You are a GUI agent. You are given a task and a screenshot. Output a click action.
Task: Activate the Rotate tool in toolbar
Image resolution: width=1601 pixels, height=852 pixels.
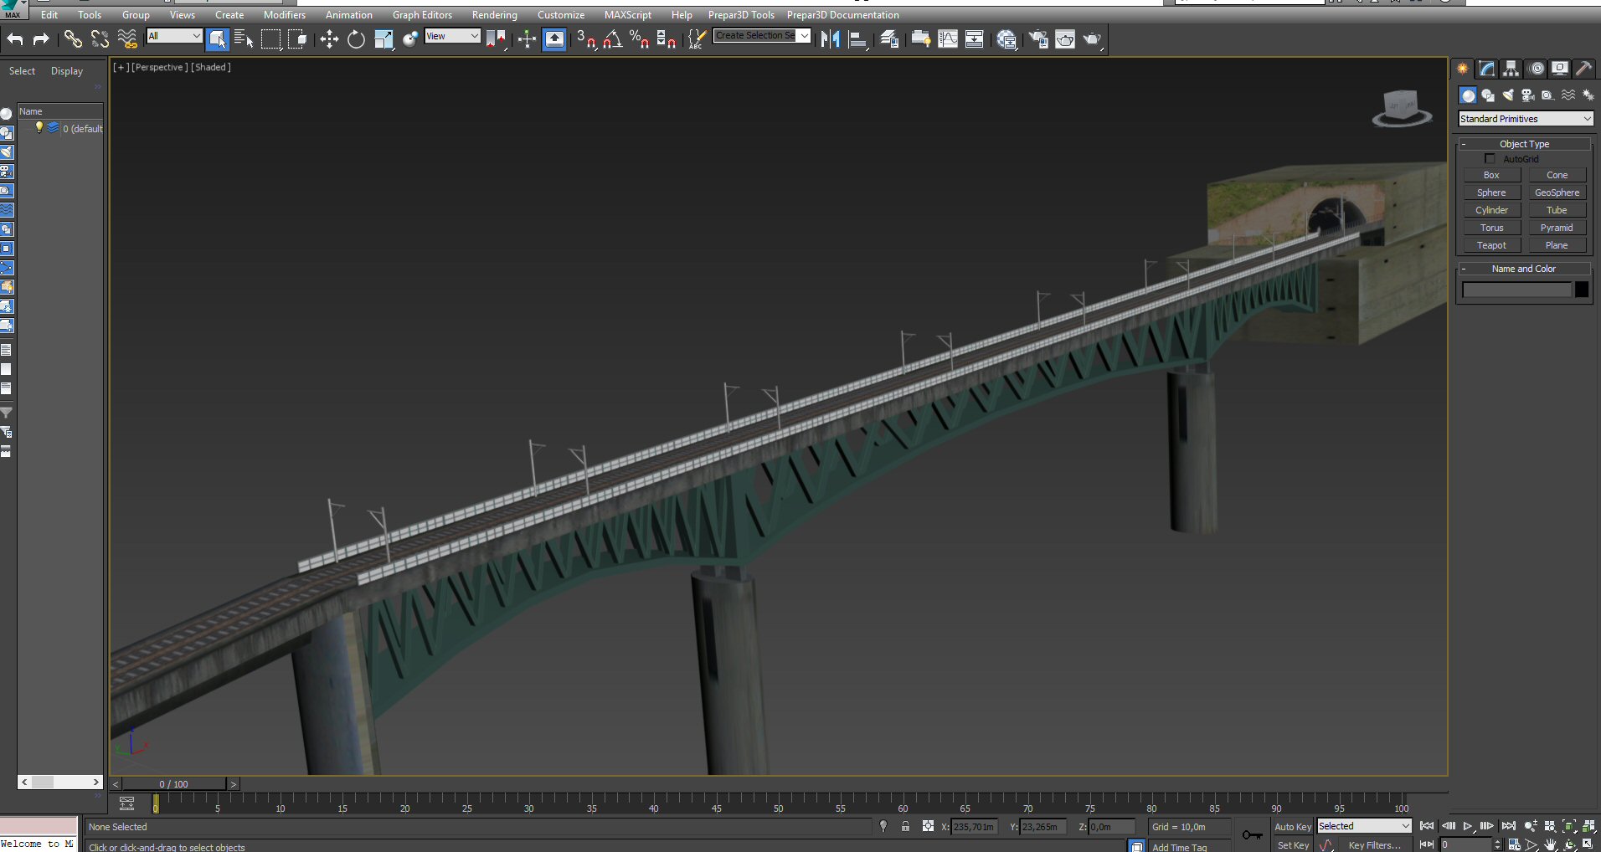tap(356, 39)
